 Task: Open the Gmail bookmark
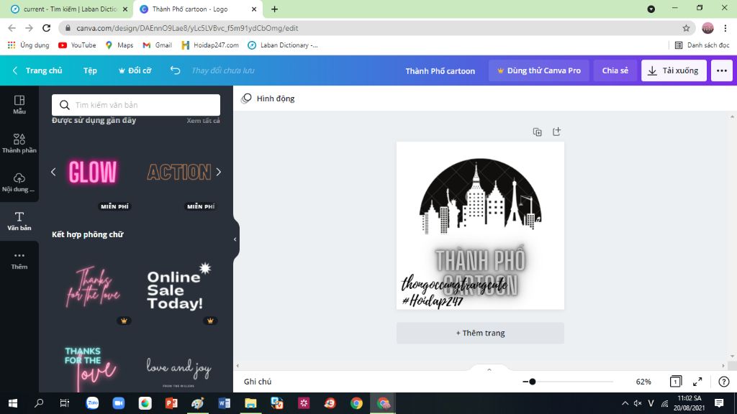click(x=158, y=45)
